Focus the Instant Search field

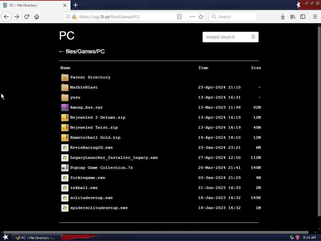click(x=230, y=37)
